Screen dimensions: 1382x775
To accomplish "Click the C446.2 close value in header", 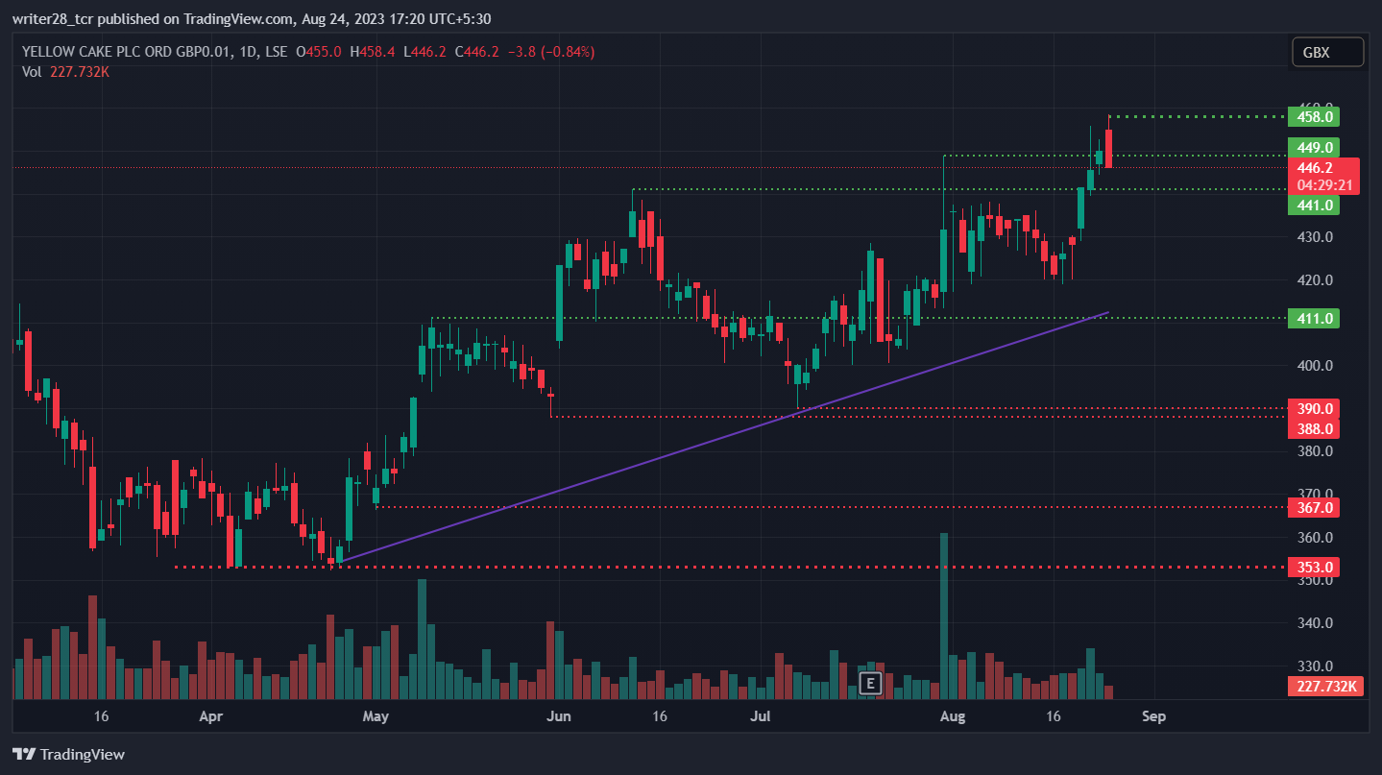I will [476, 52].
